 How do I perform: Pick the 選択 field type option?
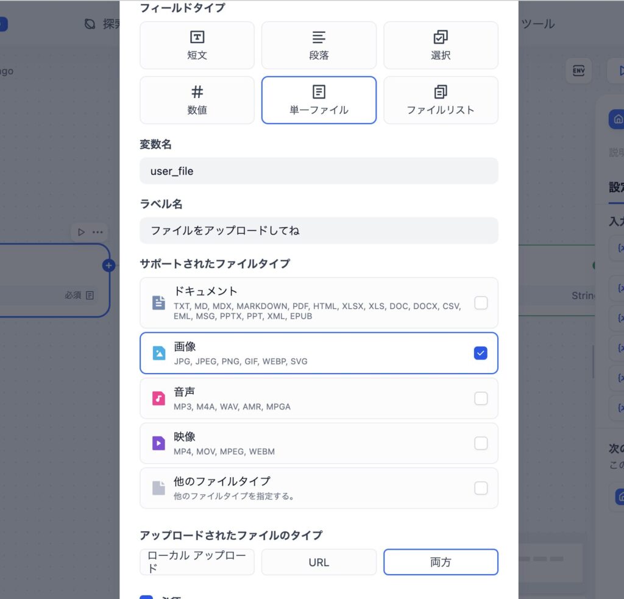[441, 45]
